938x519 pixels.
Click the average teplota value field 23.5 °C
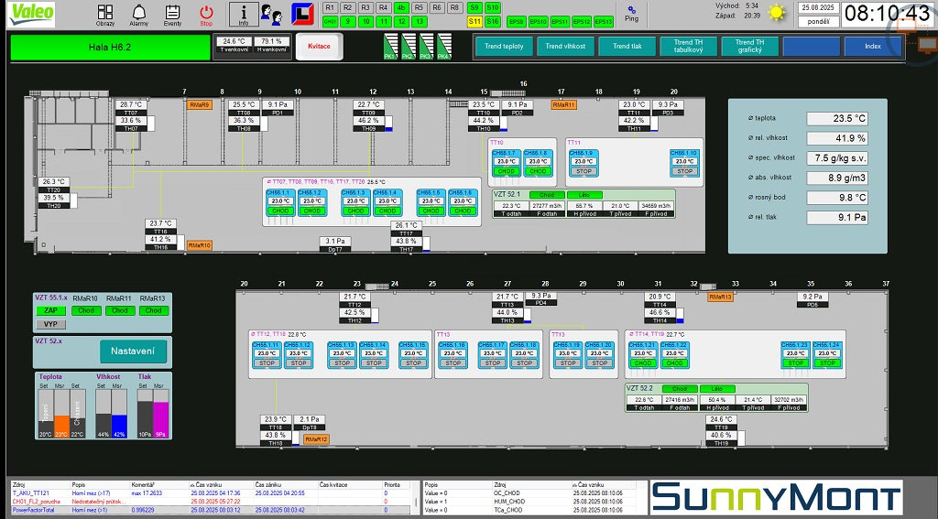(x=837, y=119)
